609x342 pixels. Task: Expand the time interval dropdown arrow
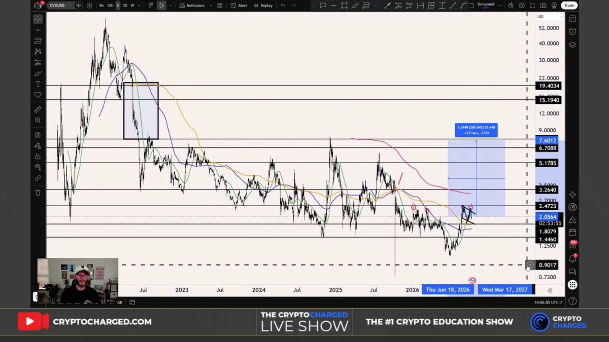click(x=140, y=6)
